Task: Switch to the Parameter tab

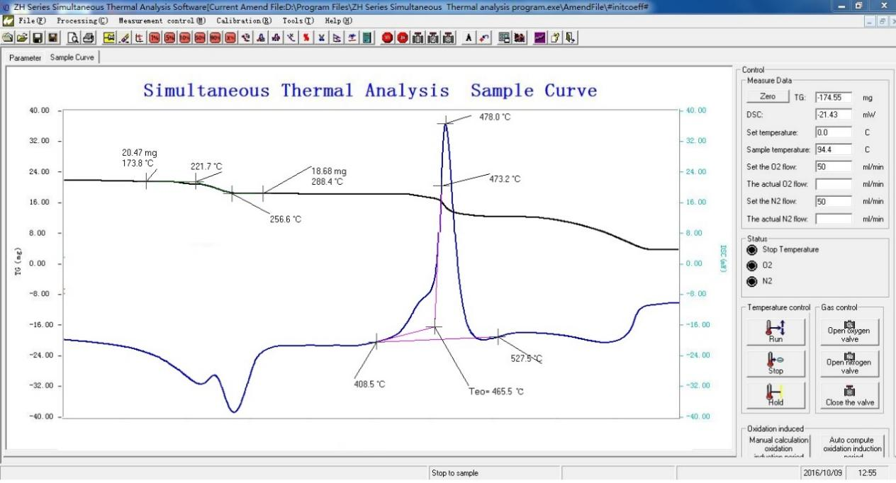Action: click(x=26, y=57)
